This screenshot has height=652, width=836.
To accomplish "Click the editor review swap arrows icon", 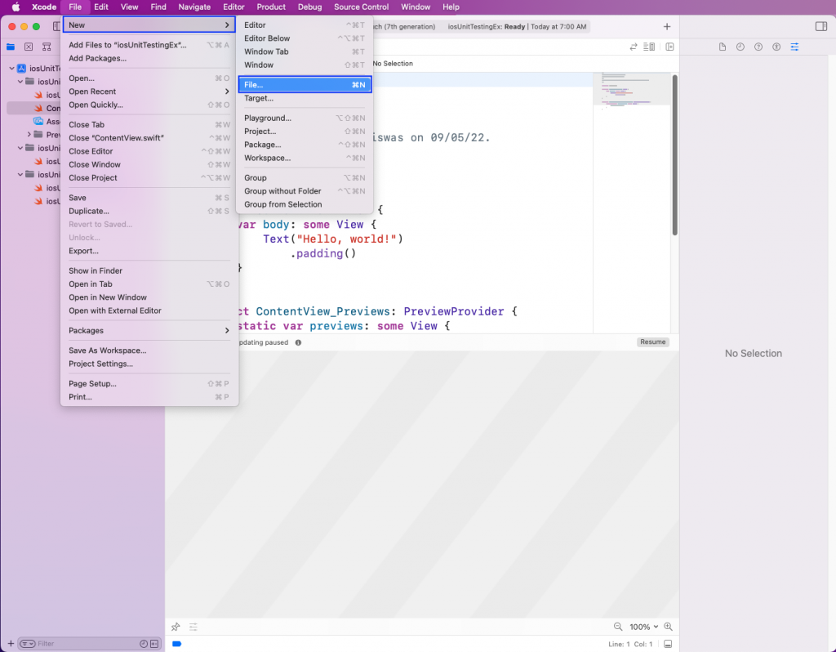I will (634, 47).
